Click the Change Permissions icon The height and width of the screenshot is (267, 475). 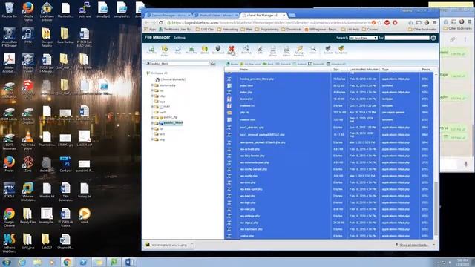tap(299, 51)
